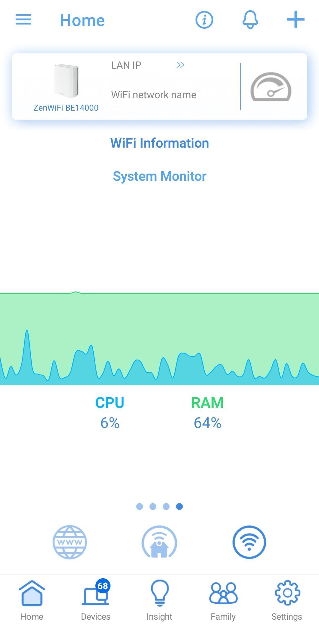Viewport: 319px width, 625px height.
Task: Open the hamburger menu
Action: [x=23, y=20]
